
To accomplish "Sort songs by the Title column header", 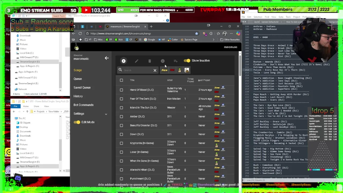I will click(x=132, y=80).
